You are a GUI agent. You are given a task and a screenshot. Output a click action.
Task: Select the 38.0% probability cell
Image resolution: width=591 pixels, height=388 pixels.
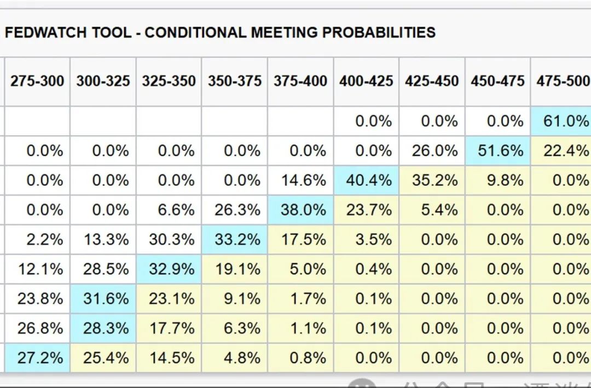click(x=303, y=210)
